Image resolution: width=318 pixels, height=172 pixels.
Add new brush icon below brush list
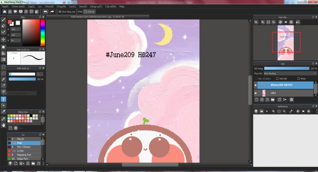(16, 163)
